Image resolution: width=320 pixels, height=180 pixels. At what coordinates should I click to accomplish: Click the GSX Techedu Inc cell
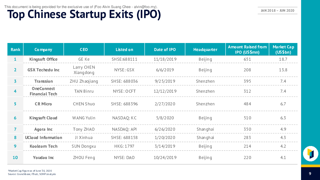(x=43, y=70)
